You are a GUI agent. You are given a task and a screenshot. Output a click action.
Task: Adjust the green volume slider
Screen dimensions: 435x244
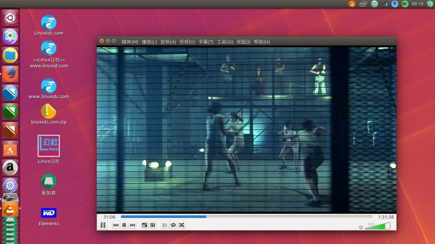[378, 226]
